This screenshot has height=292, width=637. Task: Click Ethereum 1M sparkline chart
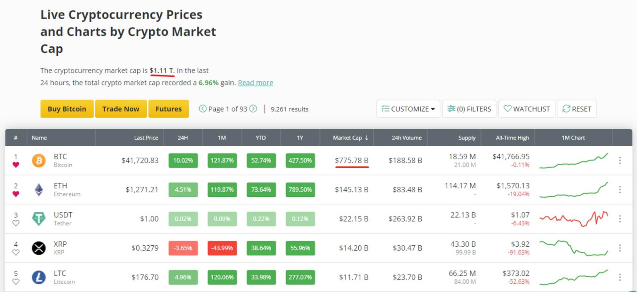point(574,190)
